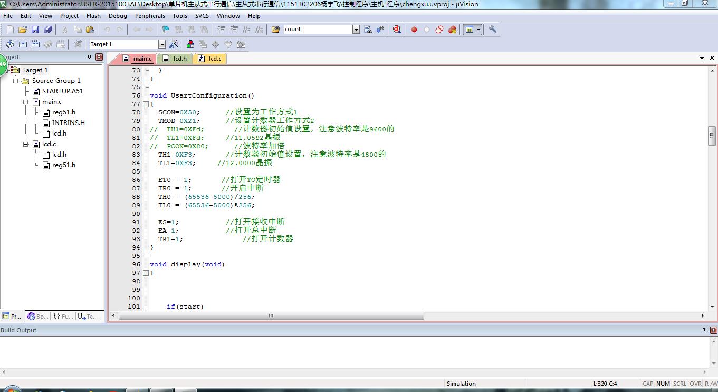Open the Project menu
The width and height of the screenshot is (718, 392).
[x=69, y=16]
